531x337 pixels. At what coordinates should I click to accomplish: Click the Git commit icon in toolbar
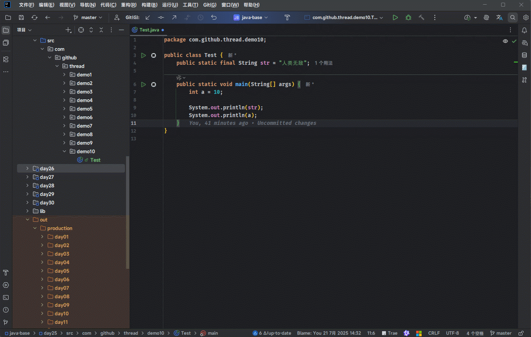point(161,17)
